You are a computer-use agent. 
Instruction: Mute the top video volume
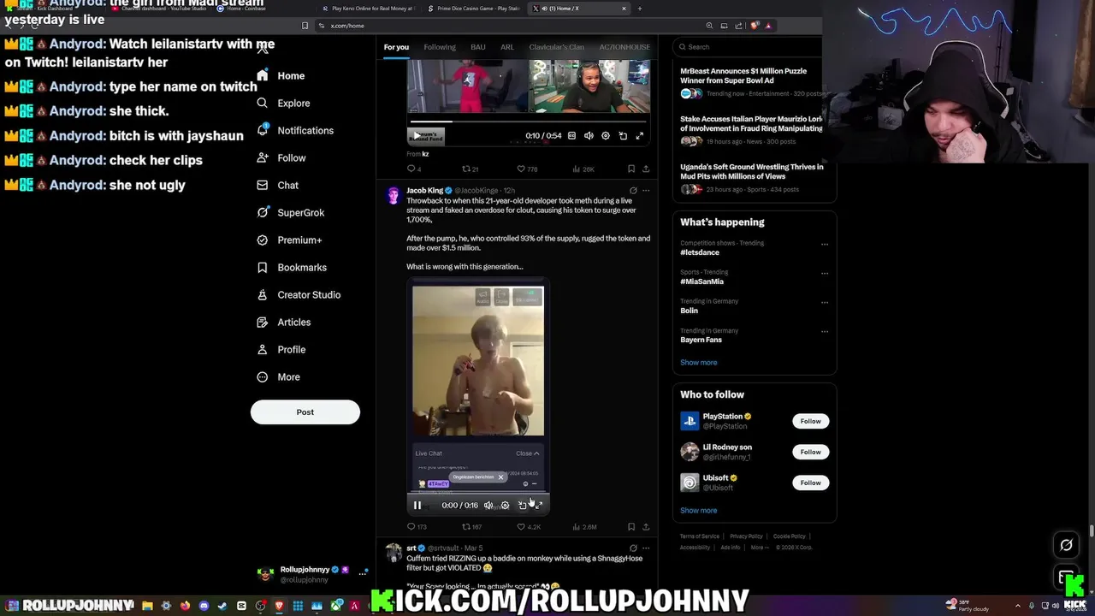(589, 136)
